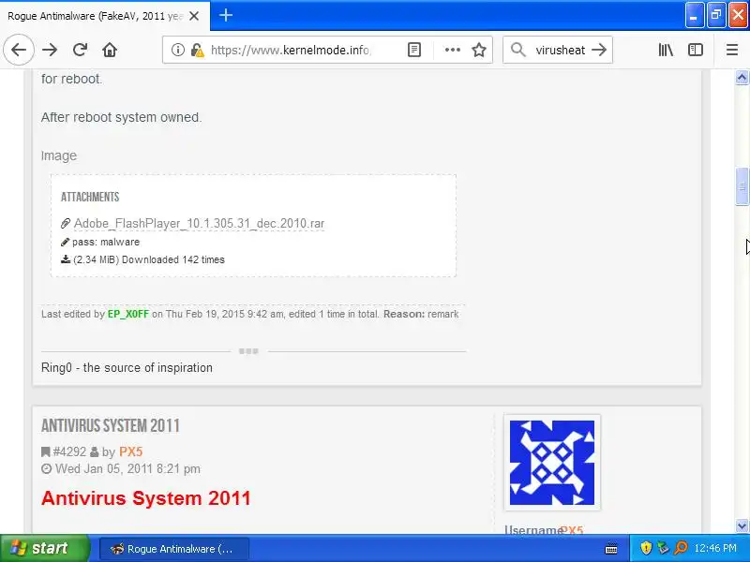
Task: Reload the current page
Action: 80,50
